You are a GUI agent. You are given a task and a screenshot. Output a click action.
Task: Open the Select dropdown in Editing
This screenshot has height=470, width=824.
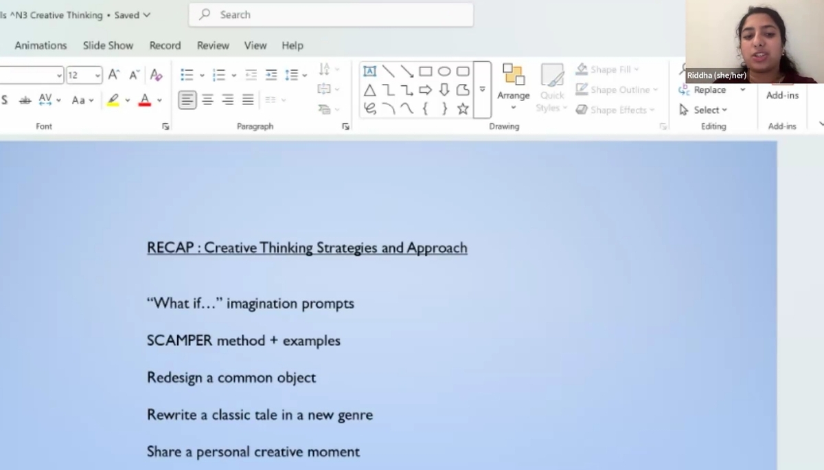[x=703, y=110]
